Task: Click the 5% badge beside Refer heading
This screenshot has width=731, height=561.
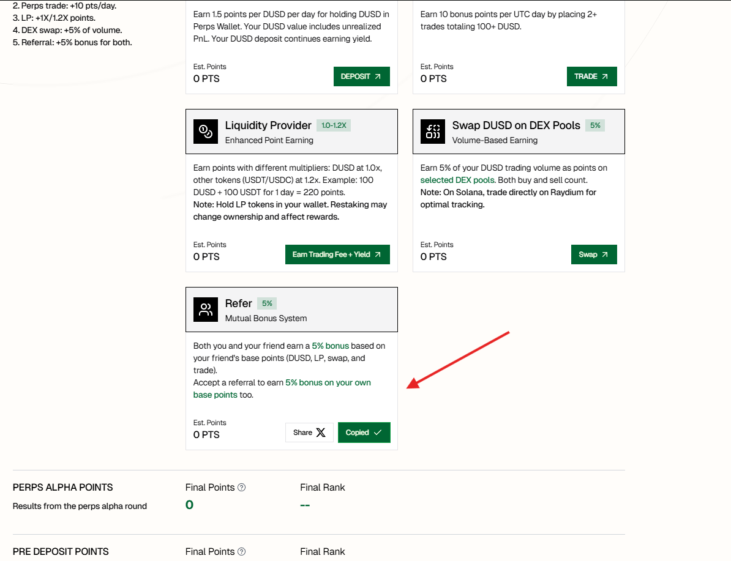Action: pyautogui.click(x=267, y=303)
